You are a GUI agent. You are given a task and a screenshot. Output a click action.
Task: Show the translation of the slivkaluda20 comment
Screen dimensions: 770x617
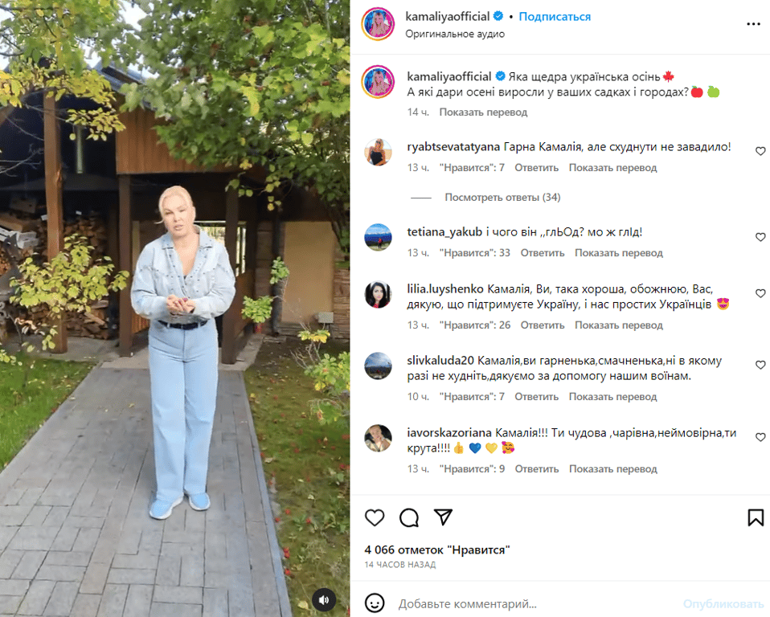[612, 397]
